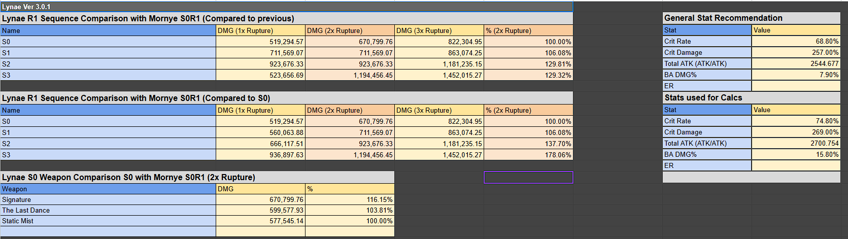Viewport: 848px width, 239px height.
Task: Select the 'ER' label under General Stat Recommendation
Action: coord(707,86)
